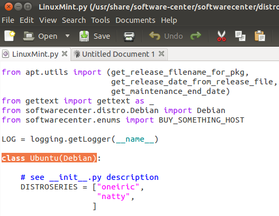279x216 pixels.
Task: Click on 'get_release_filename_for_pkg' in the import
Action: pos(178,72)
